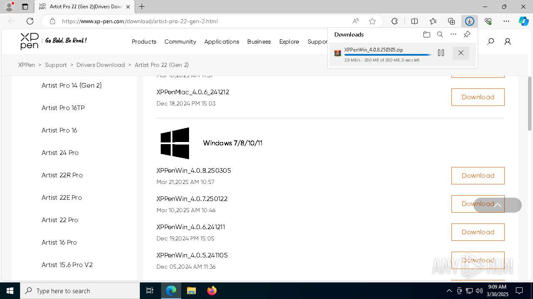This screenshot has height=299, width=533.
Task: Open the Collections icon
Action: (451, 21)
